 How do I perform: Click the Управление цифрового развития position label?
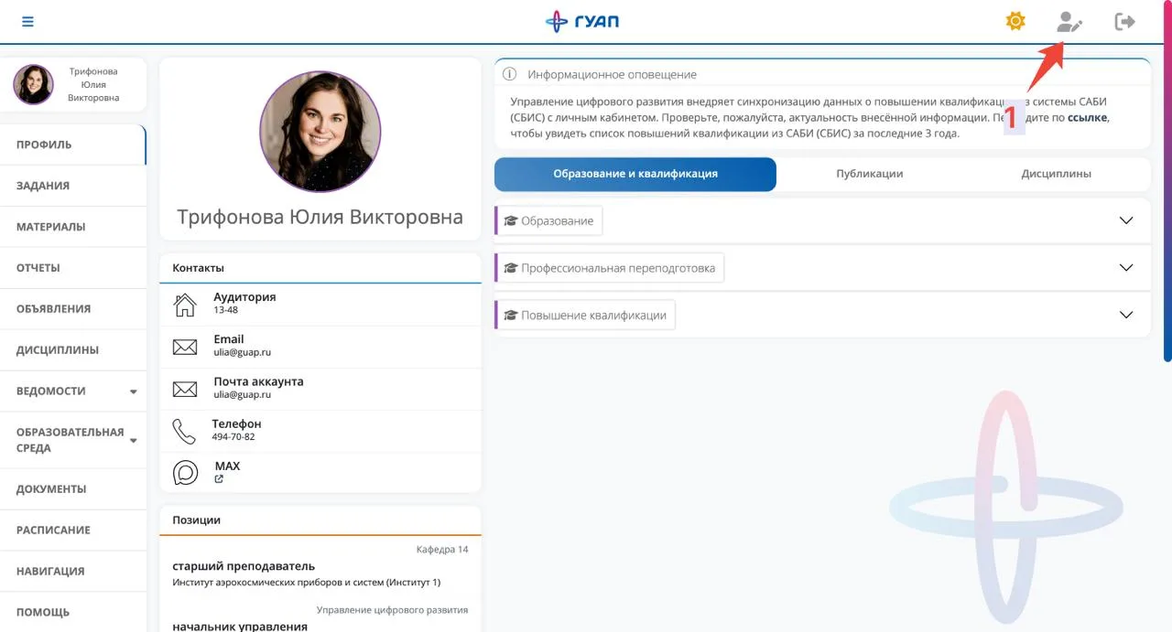pyautogui.click(x=392, y=610)
